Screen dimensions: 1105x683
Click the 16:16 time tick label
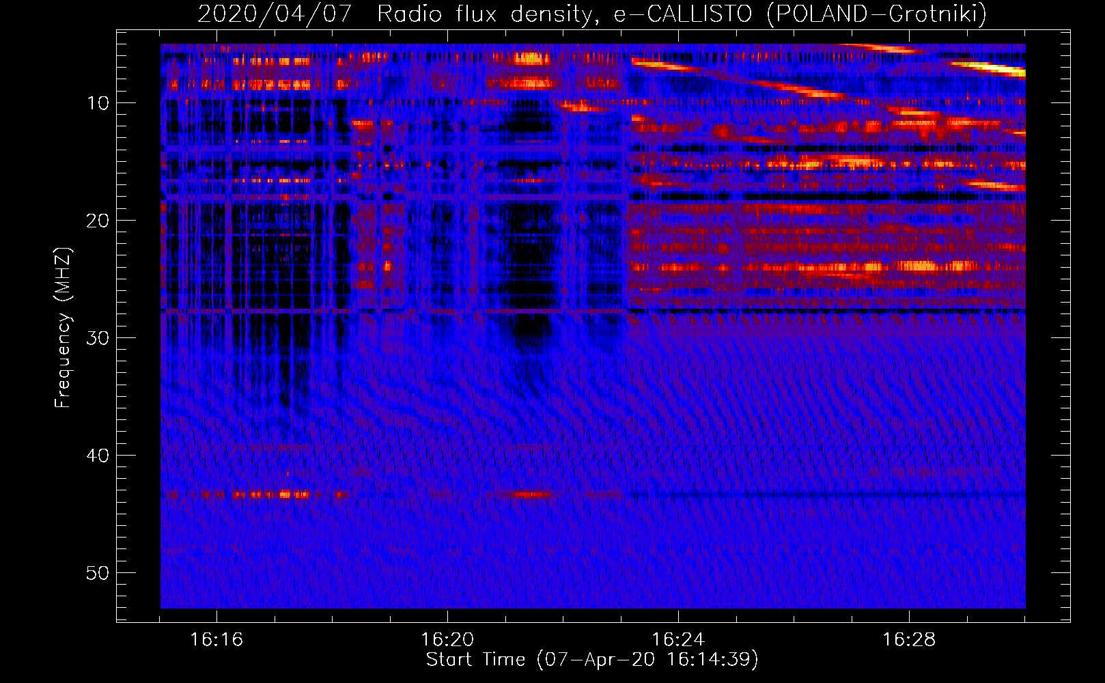[216, 640]
